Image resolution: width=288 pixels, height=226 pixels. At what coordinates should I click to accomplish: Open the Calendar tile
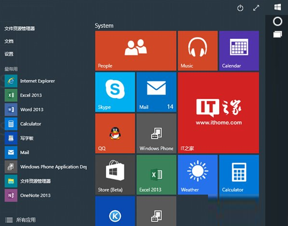tap(239, 51)
